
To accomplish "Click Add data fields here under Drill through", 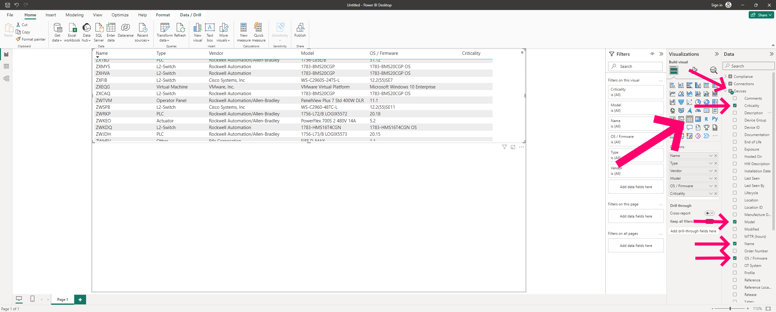I will click(x=694, y=231).
